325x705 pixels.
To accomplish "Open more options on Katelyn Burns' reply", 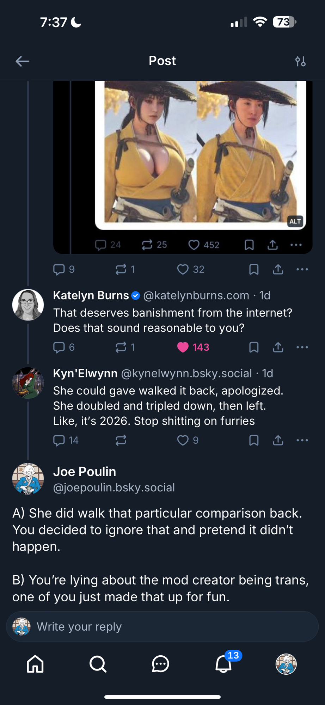I will point(302,347).
